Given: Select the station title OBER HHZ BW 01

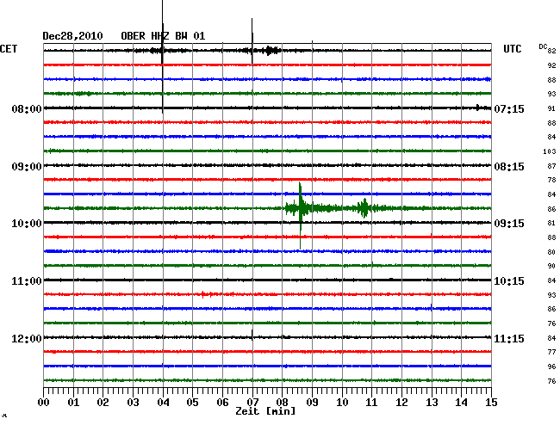Looking at the screenshot, I should [163, 36].
